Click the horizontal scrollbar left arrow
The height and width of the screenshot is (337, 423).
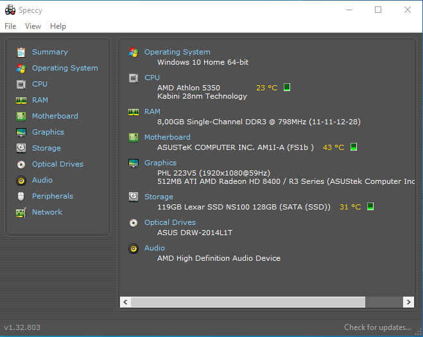[x=125, y=302]
